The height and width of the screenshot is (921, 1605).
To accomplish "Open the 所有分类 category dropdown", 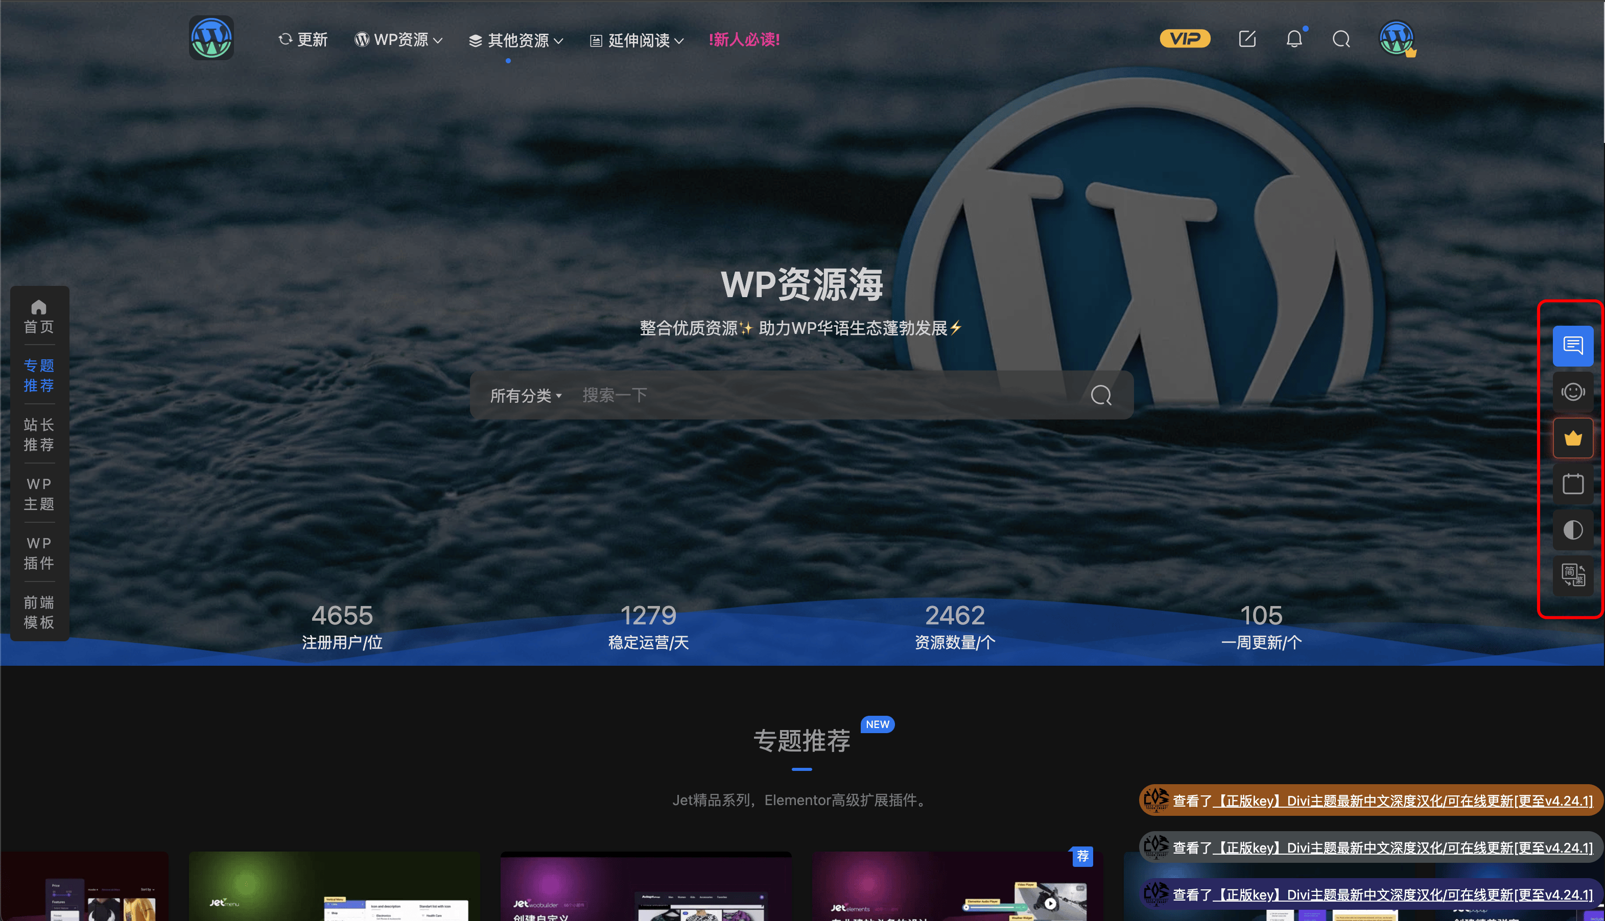I will coord(525,396).
